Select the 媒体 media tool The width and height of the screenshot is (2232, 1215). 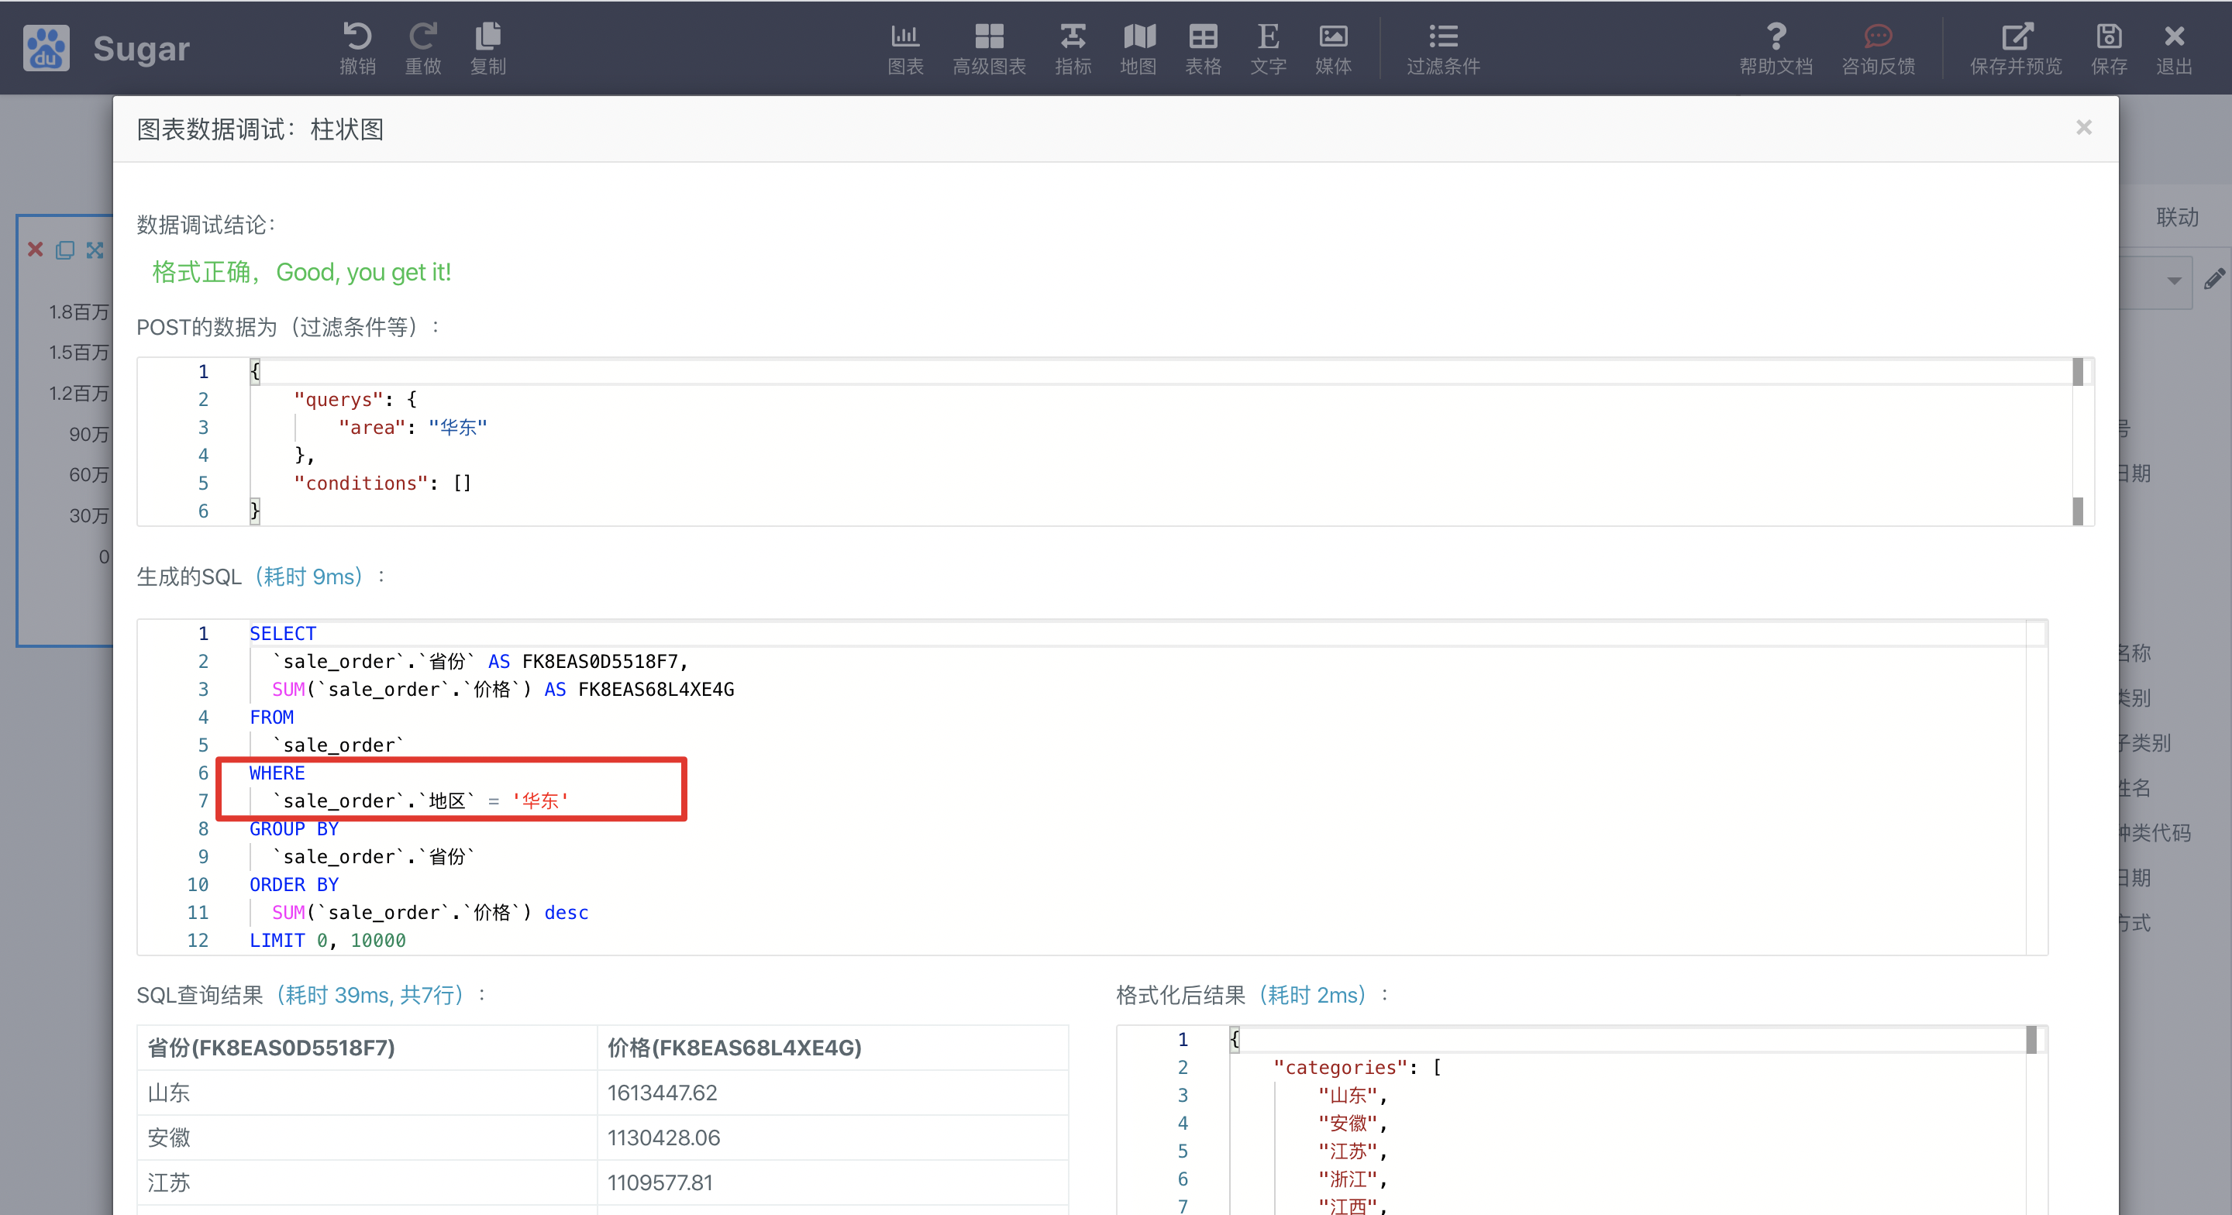(1333, 49)
